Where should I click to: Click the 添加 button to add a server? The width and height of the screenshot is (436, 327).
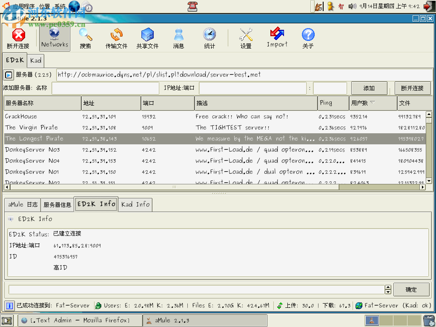pyautogui.click(x=369, y=88)
